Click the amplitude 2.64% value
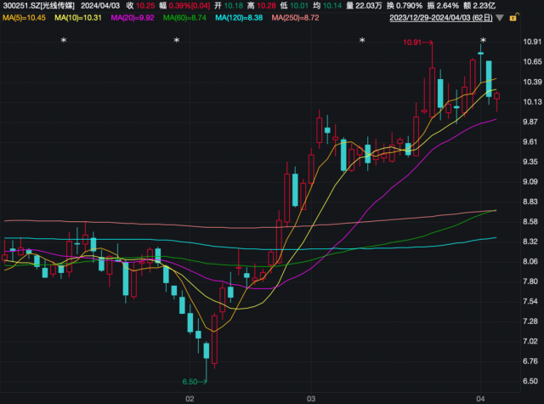544x404 pixels. pyautogui.click(x=448, y=6)
